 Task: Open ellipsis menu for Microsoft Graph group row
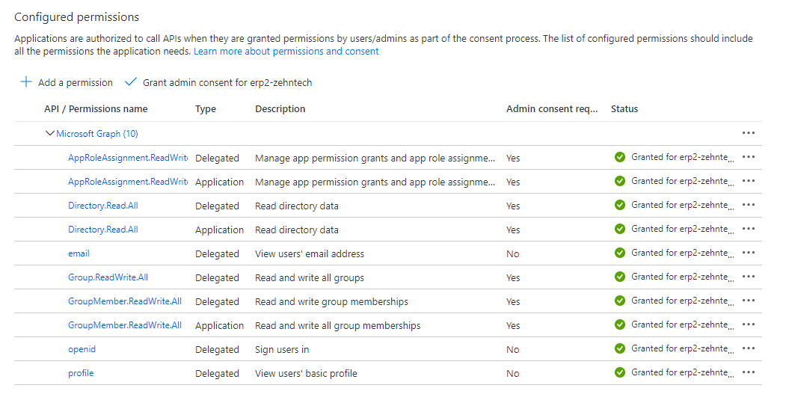tap(749, 133)
